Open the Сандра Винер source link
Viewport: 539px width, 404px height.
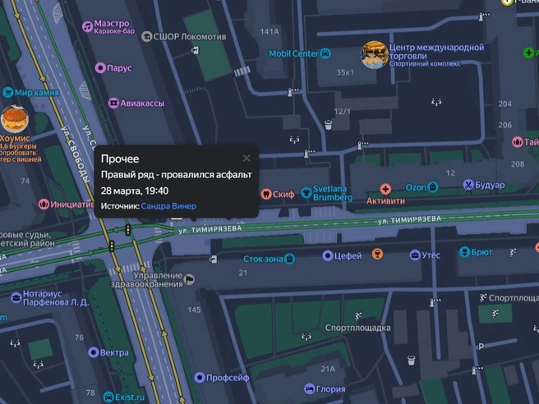coord(168,206)
